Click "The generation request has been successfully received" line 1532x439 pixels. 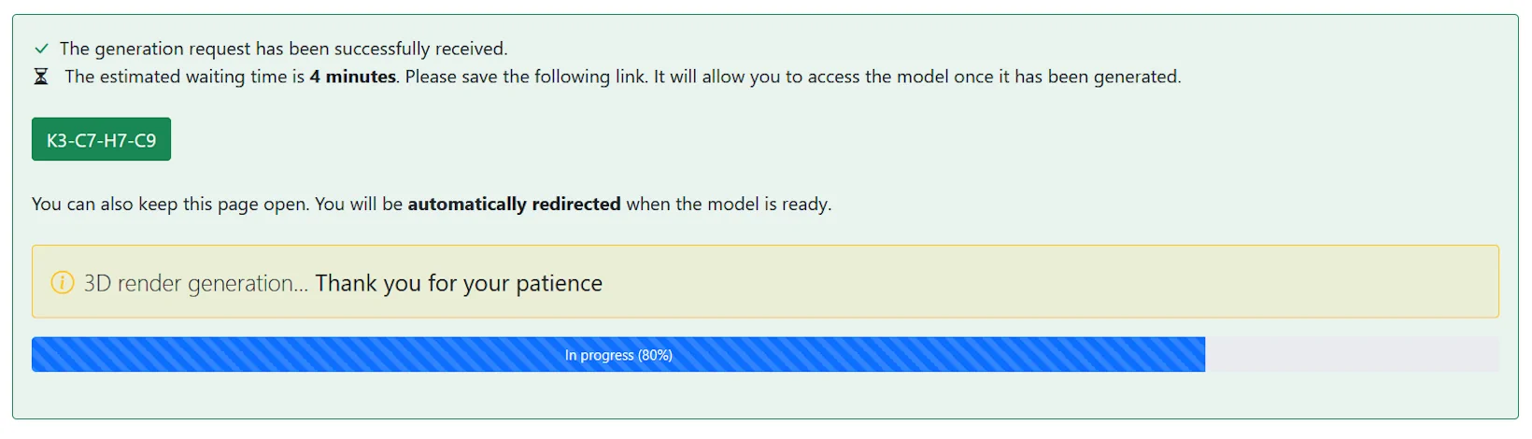coord(283,49)
